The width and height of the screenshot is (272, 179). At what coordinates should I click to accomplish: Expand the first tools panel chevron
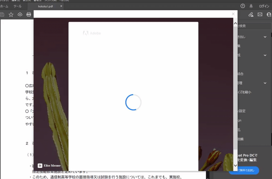pyautogui.click(x=265, y=37)
